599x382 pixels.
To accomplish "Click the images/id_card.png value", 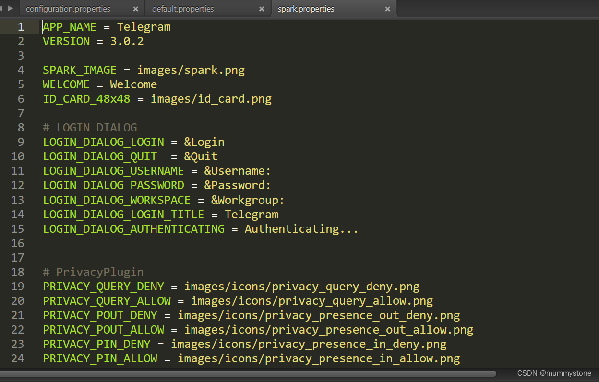I will [x=211, y=99].
